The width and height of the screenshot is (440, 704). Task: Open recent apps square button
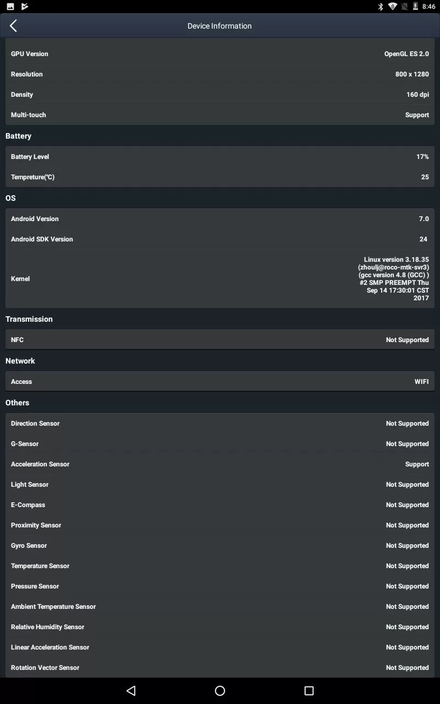coord(309,691)
